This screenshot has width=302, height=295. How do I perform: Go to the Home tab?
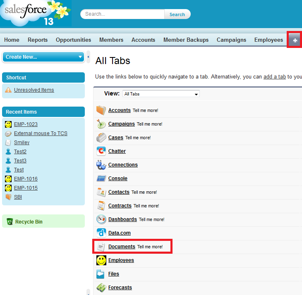(x=12, y=40)
